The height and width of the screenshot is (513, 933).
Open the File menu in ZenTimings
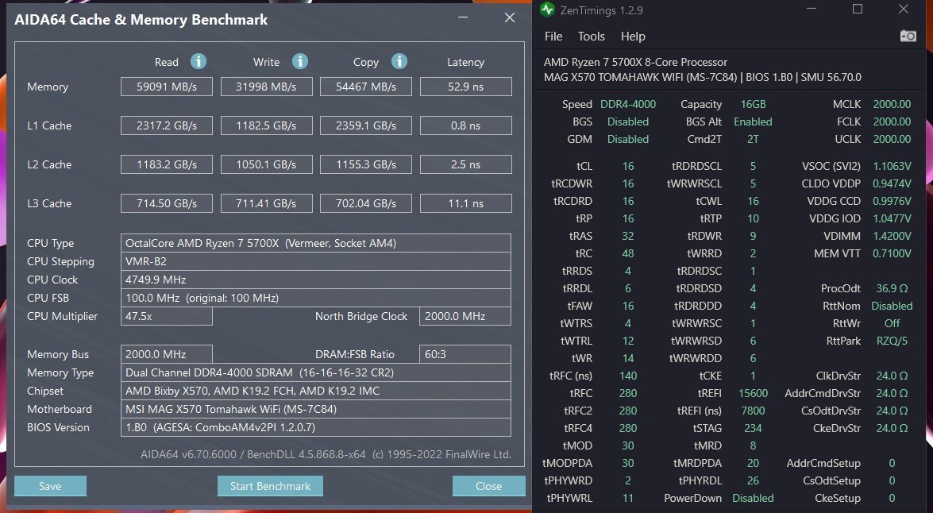553,37
